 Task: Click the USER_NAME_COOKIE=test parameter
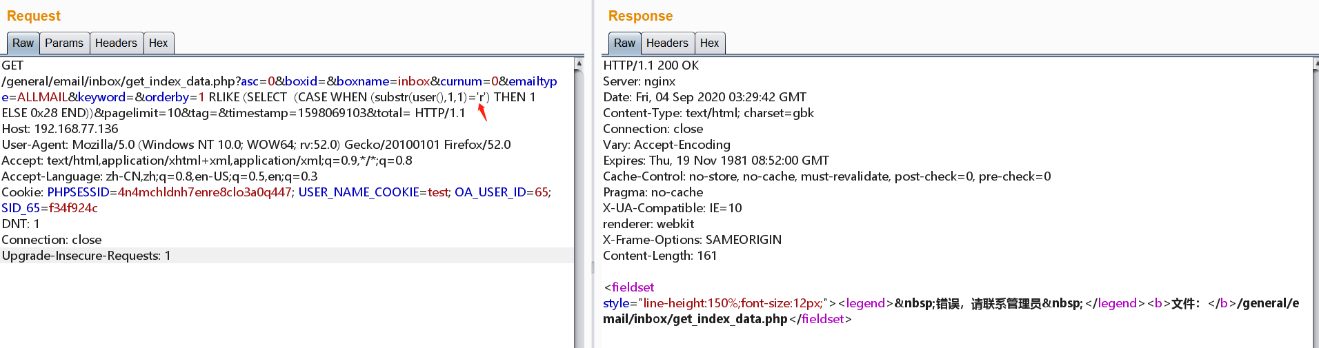click(374, 192)
